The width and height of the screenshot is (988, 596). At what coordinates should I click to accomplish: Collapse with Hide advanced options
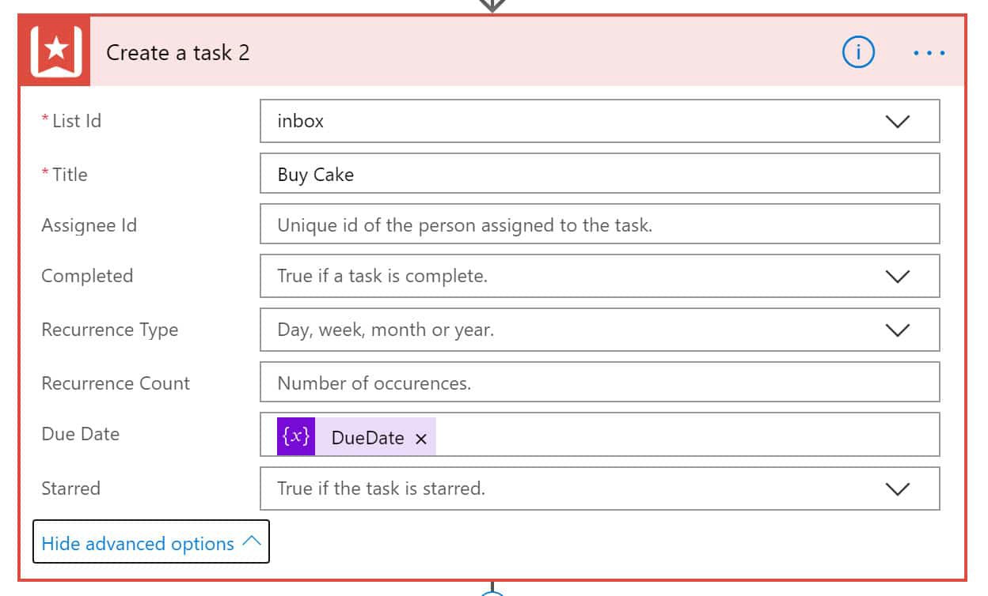pos(151,541)
